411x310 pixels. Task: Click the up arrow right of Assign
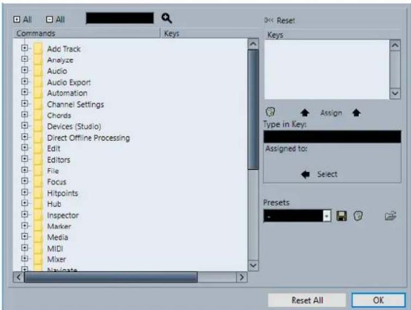pos(356,113)
